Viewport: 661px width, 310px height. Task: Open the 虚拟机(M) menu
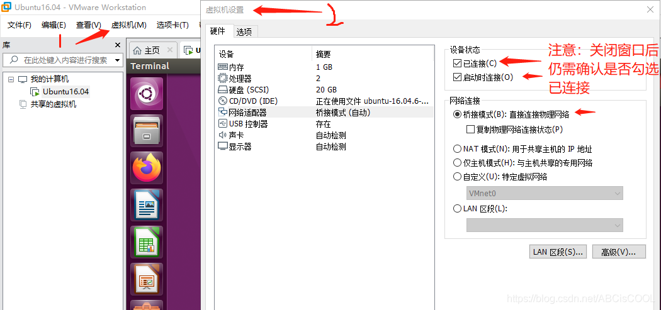[x=128, y=25]
